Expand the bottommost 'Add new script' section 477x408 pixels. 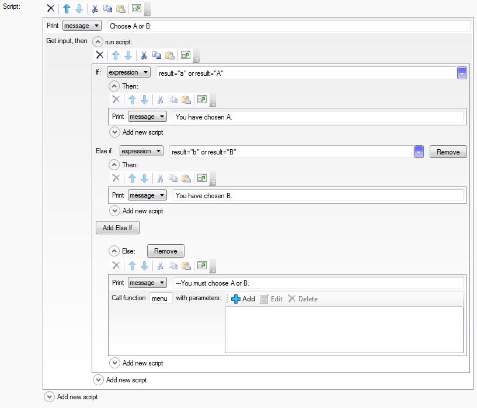pyautogui.click(x=50, y=397)
